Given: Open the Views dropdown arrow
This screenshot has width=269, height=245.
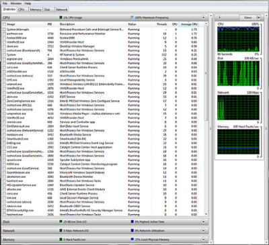Looking at the screenshot, I should coord(259,17).
